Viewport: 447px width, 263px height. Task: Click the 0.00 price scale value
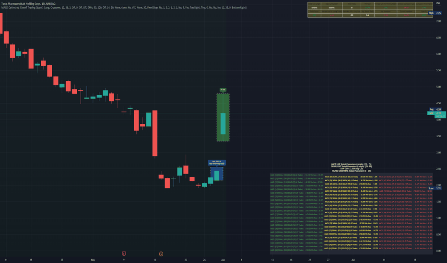(x=438, y=251)
